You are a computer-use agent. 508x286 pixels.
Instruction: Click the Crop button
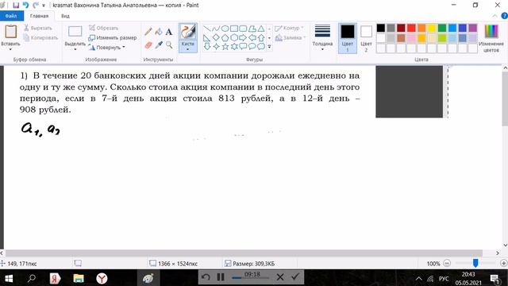[104, 28]
